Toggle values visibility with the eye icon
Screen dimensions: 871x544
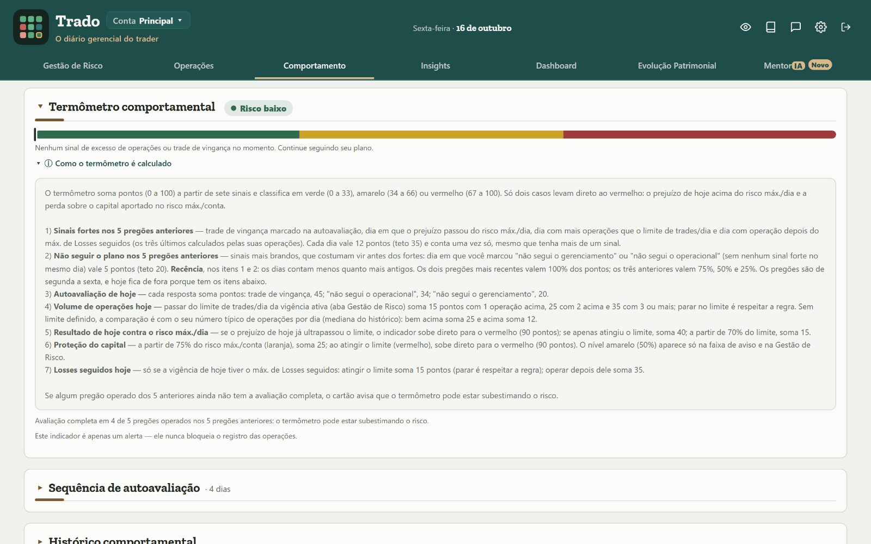click(746, 27)
